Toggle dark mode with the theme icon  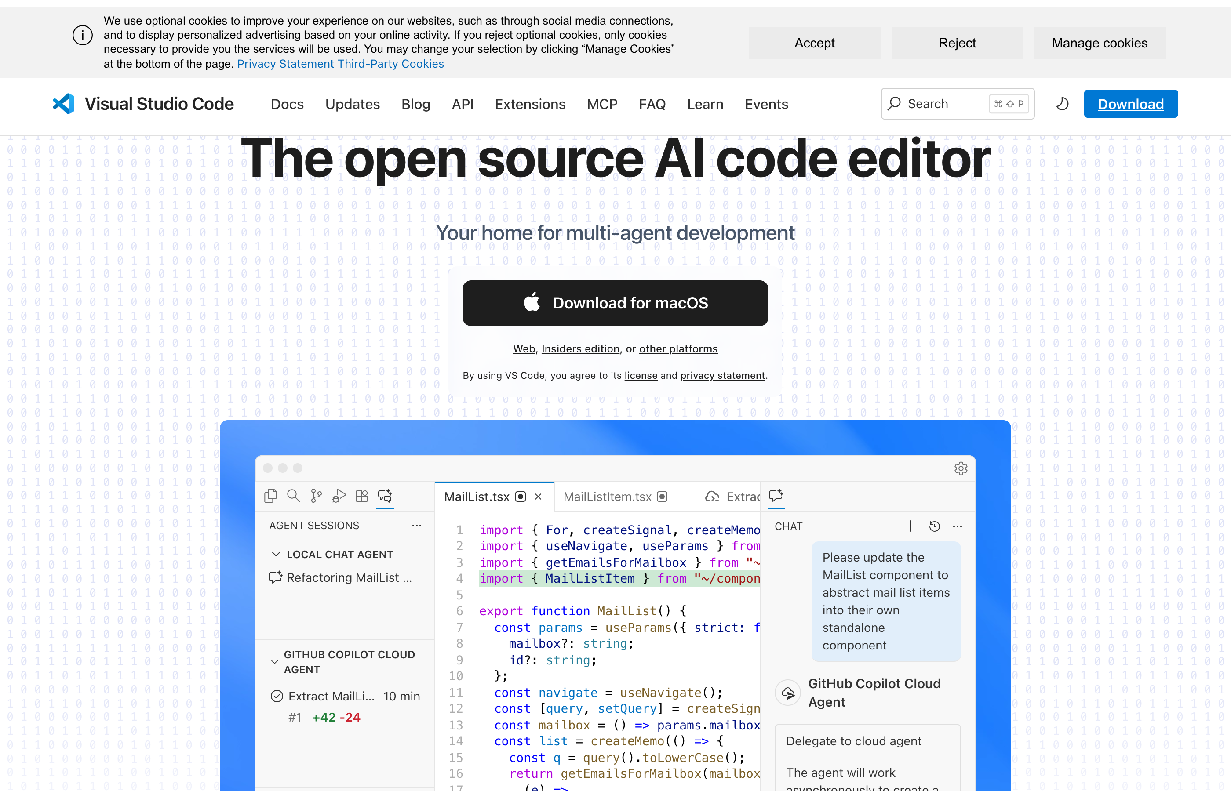[1062, 104]
